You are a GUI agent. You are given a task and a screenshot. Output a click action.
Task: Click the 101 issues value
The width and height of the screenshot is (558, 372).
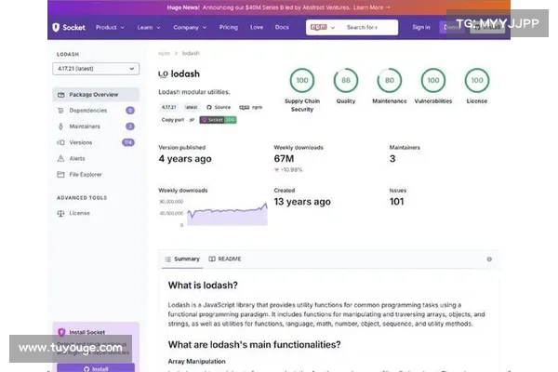(x=396, y=202)
